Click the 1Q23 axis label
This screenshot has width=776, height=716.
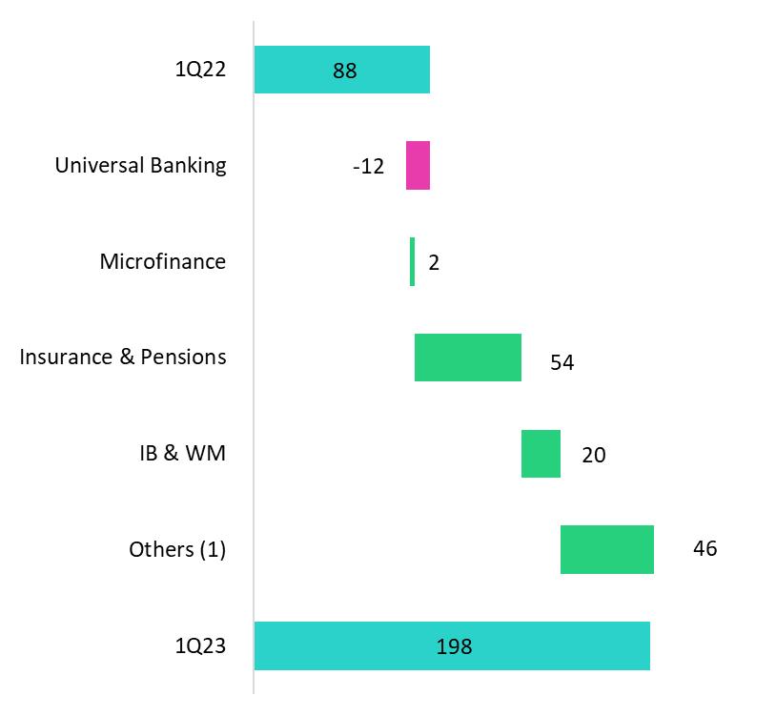click(200, 645)
